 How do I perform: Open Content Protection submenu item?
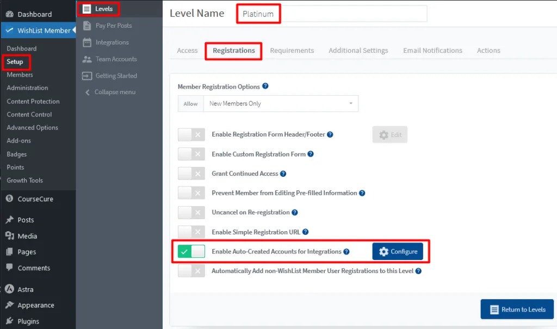[33, 101]
